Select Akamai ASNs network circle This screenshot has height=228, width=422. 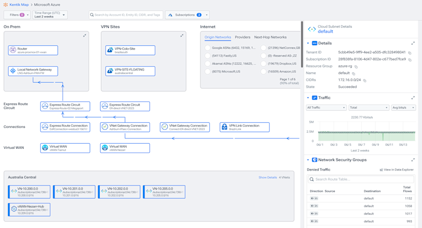(x=207, y=64)
